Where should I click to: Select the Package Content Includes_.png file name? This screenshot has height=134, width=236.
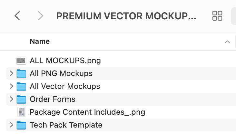(x=87, y=112)
